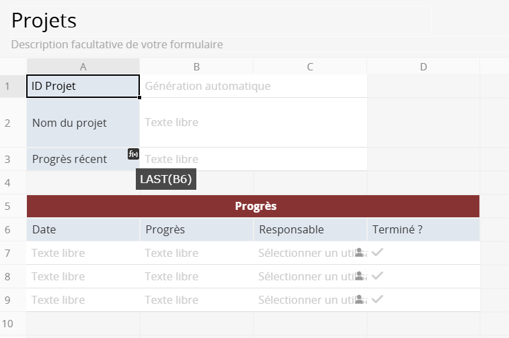Viewport: 509px width, 338px height.
Task: Click the user icon in row 8
Action: (360, 276)
